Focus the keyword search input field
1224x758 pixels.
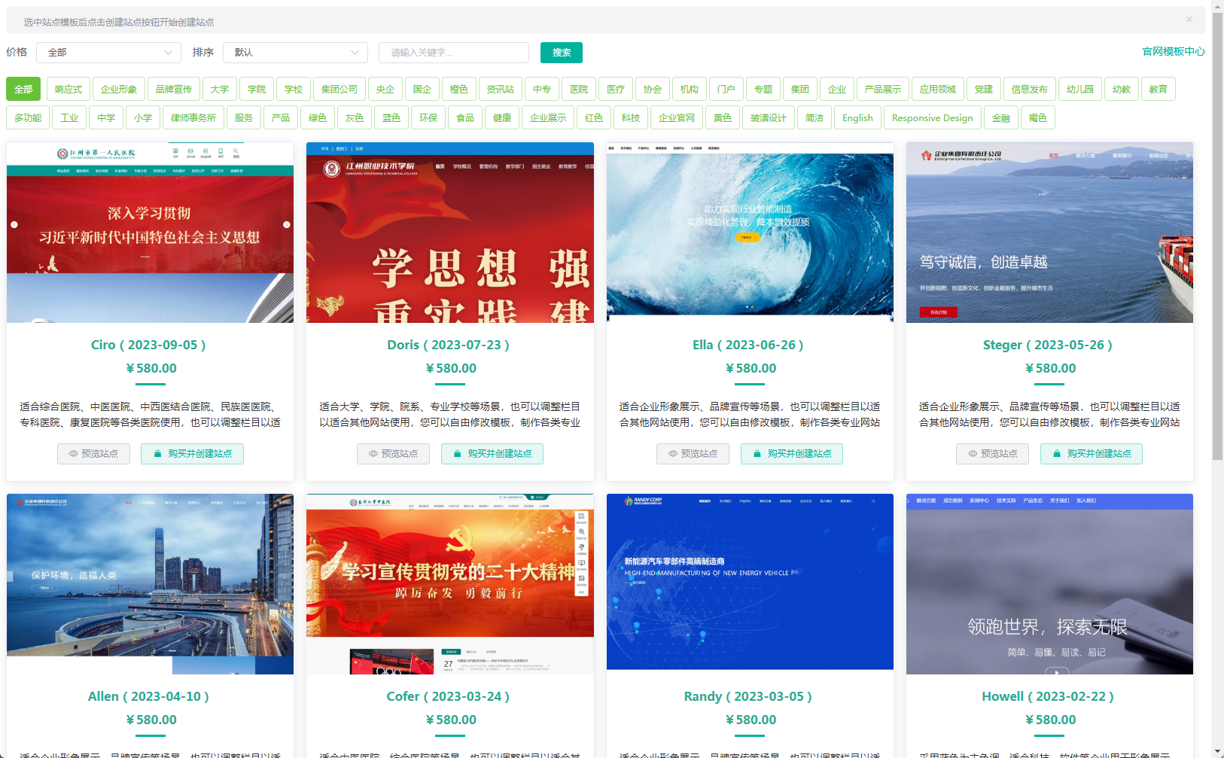tap(454, 53)
